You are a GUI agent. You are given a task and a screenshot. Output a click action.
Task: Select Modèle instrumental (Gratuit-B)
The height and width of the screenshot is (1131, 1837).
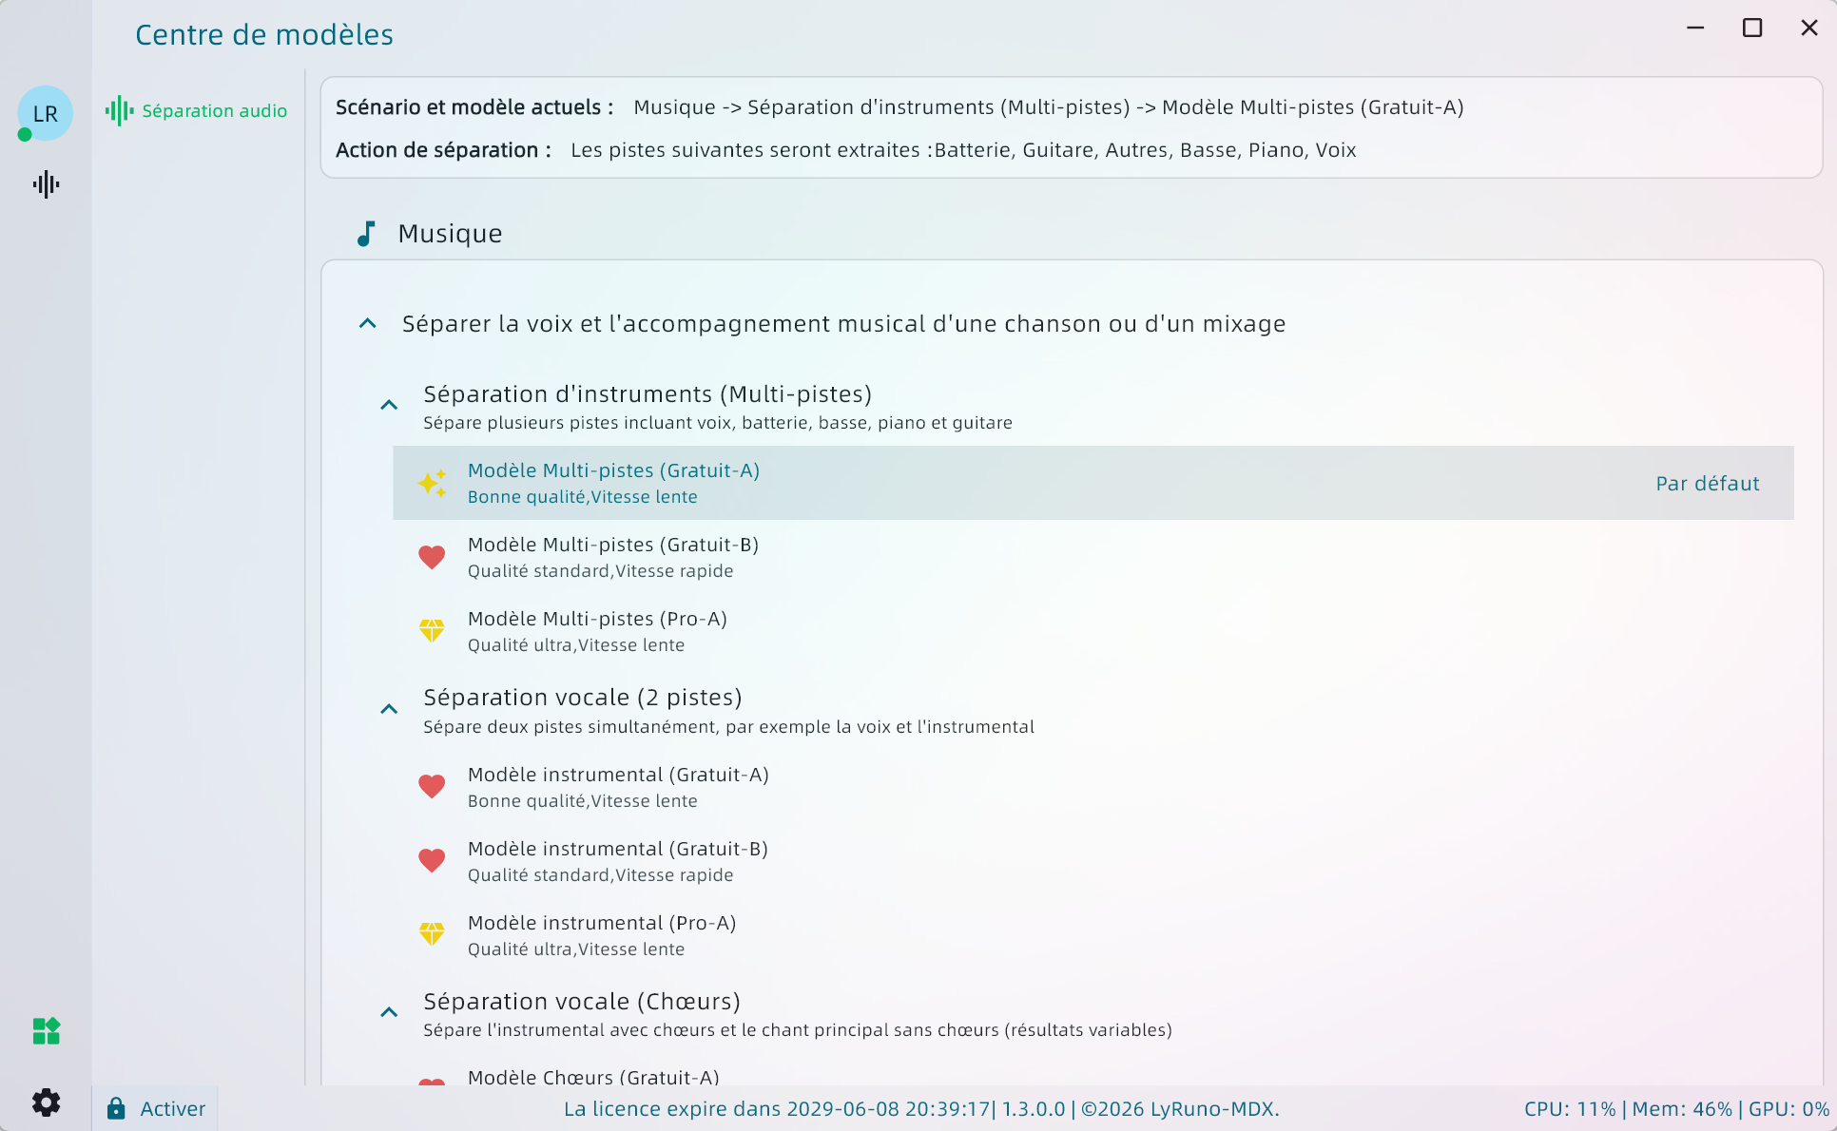[x=618, y=861]
